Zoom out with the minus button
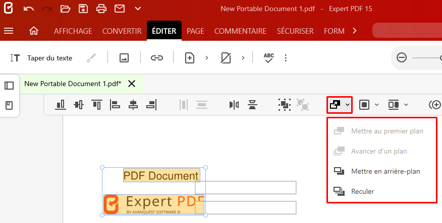The width and height of the screenshot is (442, 223). click(x=402, y=58)
